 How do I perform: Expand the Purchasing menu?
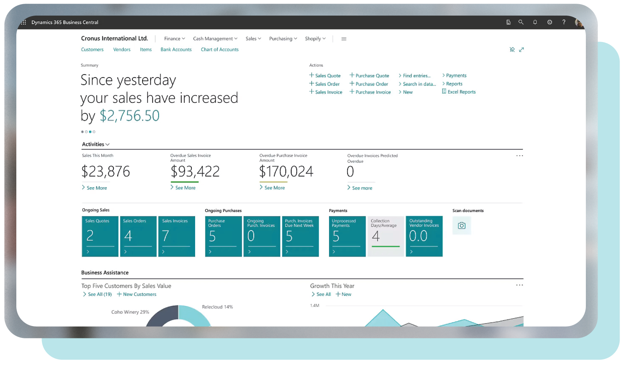[x=283, y=39]
